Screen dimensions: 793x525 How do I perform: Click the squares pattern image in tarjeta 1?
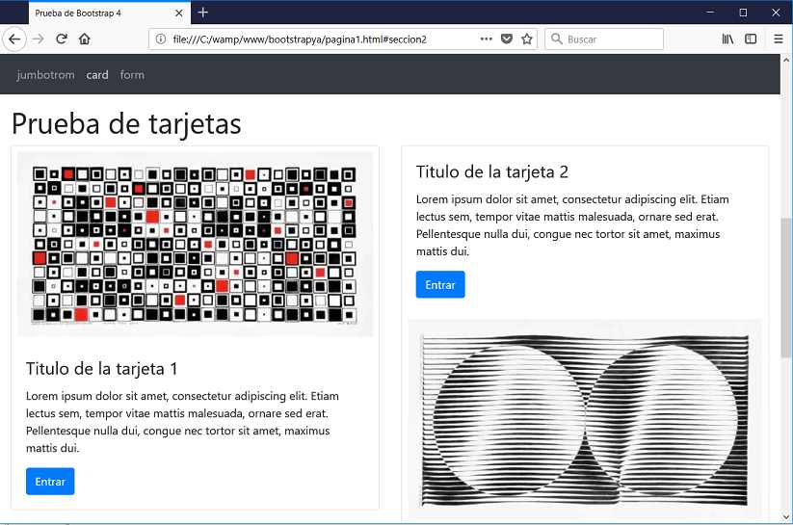[x=195, y=244]
